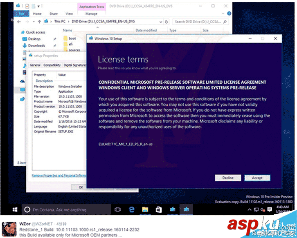Click OK in setup Properties dialog
This screenshot has width=297, height=238.
click(81, 187)
